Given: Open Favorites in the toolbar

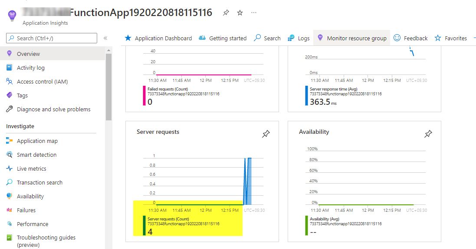Looking at the screenshot, I should click(450, 38).
